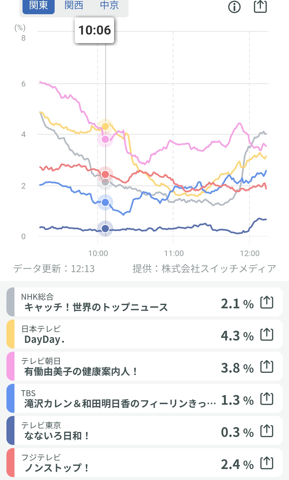Viewport: 289px width, 480px height.
Task: Click the 10:06 time tooltip label
Action: [95, 30]
